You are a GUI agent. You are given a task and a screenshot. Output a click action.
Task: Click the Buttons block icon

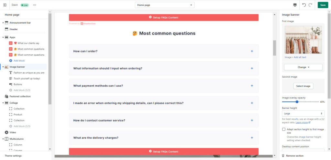pos(11,84)
